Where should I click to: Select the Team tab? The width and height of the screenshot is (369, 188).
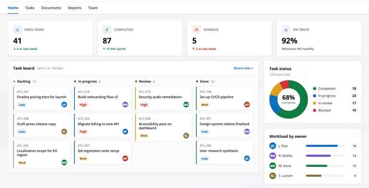tap(93, 8)
